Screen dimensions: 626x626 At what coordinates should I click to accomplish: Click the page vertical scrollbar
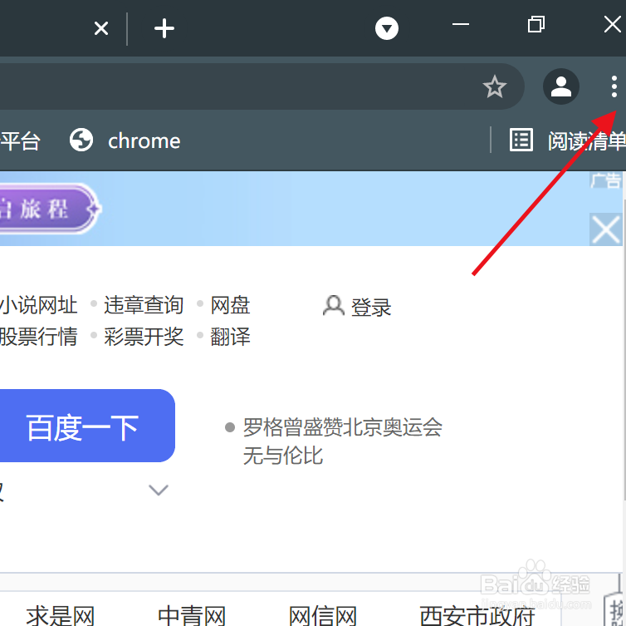click(624, 349)
